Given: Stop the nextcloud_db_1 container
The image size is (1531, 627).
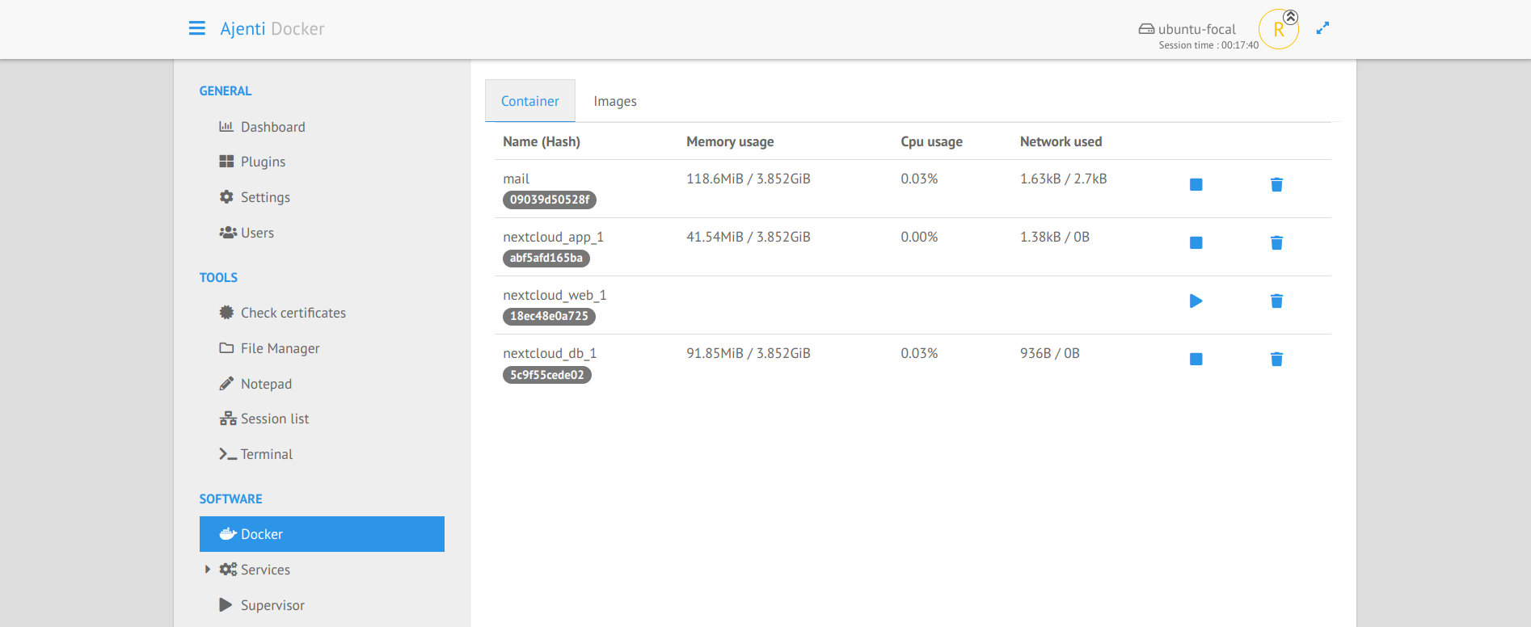Looking at the screenshot, I should point(1196,360).
